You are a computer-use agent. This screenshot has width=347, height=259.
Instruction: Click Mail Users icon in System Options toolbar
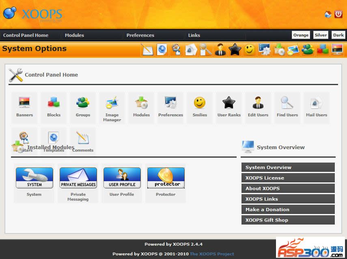pos(191,50)
